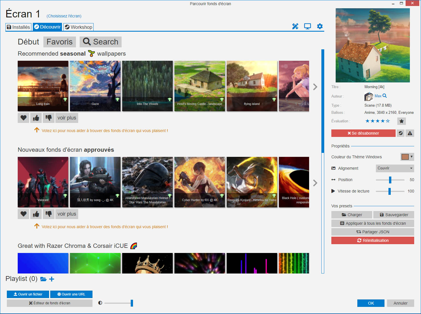Open the Workshop tab
Viewport: 421px width, 314px height.
78,27
